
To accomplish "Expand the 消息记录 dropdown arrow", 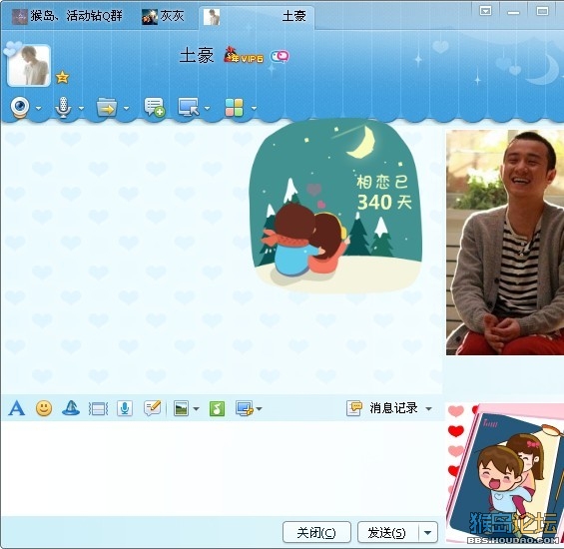I will pos(428,408).
